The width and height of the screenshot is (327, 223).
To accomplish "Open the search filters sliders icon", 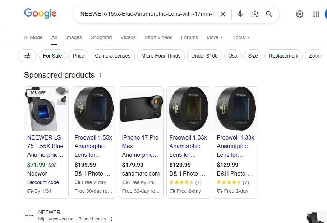I will [27, 56].
